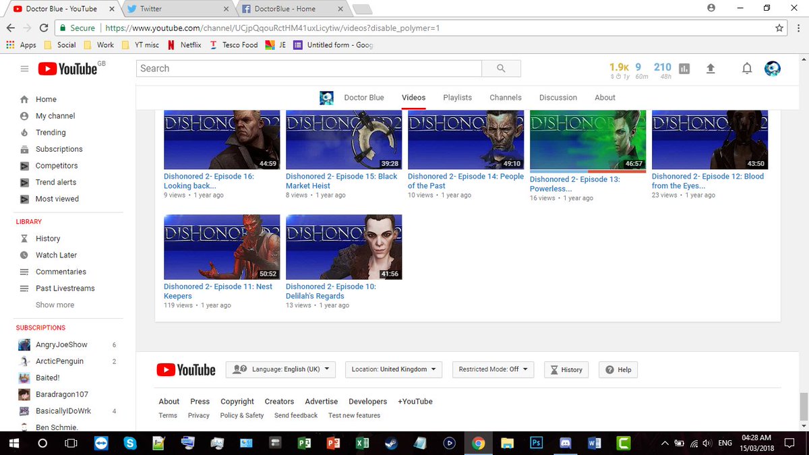Screen dimensions: 809x455
Task: Open the Test new features footer link
Action: click(x=354, y=415)
